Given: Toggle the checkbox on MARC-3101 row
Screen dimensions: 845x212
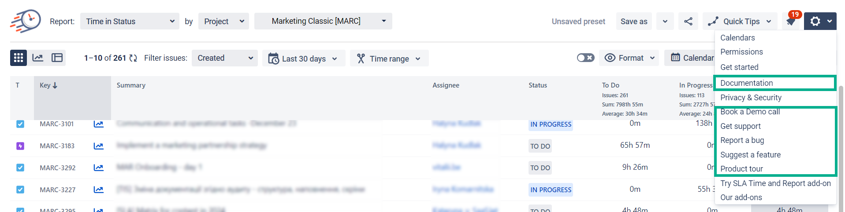Looking at the screenshot, I should tap(20, 124).
